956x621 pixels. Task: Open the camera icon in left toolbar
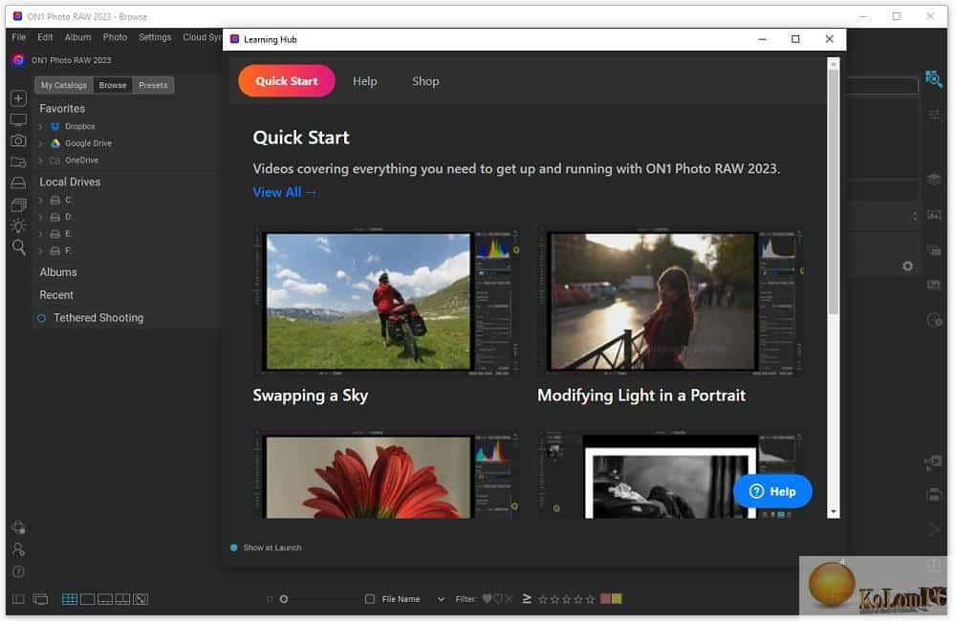coord(18,140)
